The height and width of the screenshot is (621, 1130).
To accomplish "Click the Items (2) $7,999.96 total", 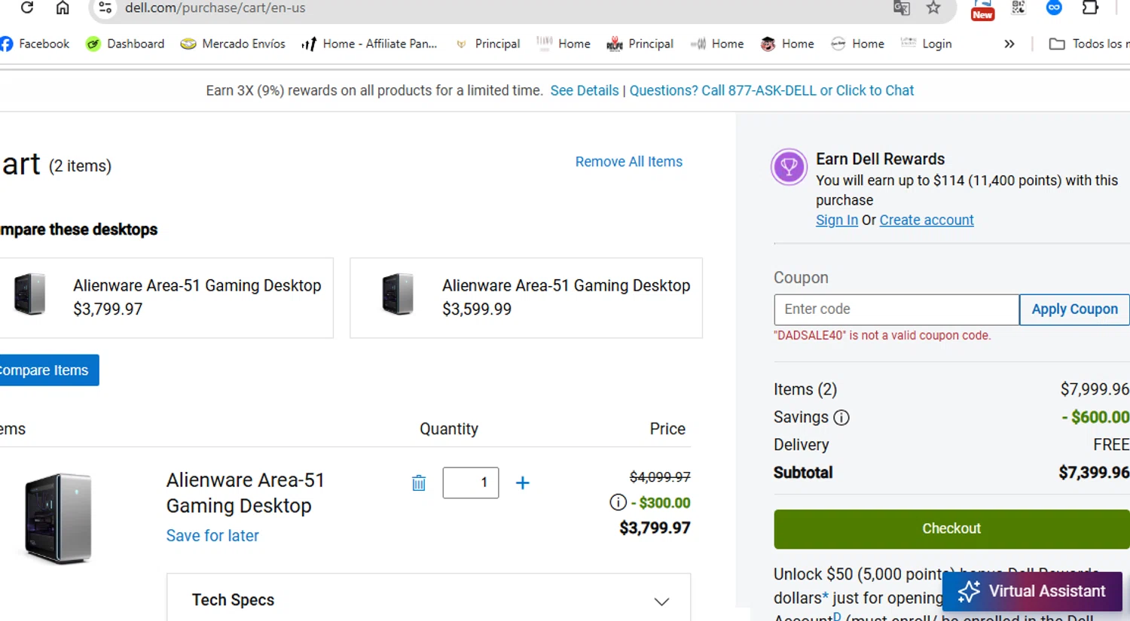I will [1095, 389].
